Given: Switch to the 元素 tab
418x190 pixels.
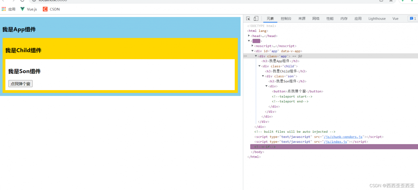Looking at the screenshot, I should pos(270,19).
